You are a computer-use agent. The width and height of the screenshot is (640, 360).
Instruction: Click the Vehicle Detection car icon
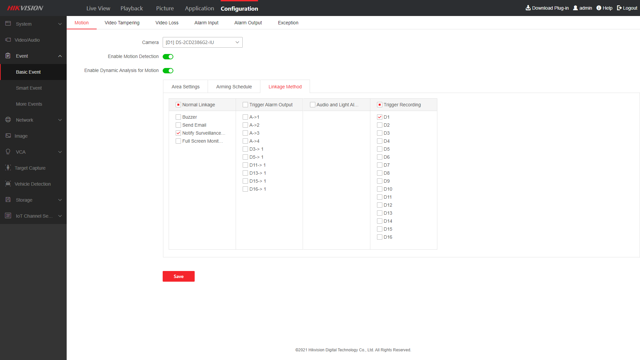pos(8,184)
